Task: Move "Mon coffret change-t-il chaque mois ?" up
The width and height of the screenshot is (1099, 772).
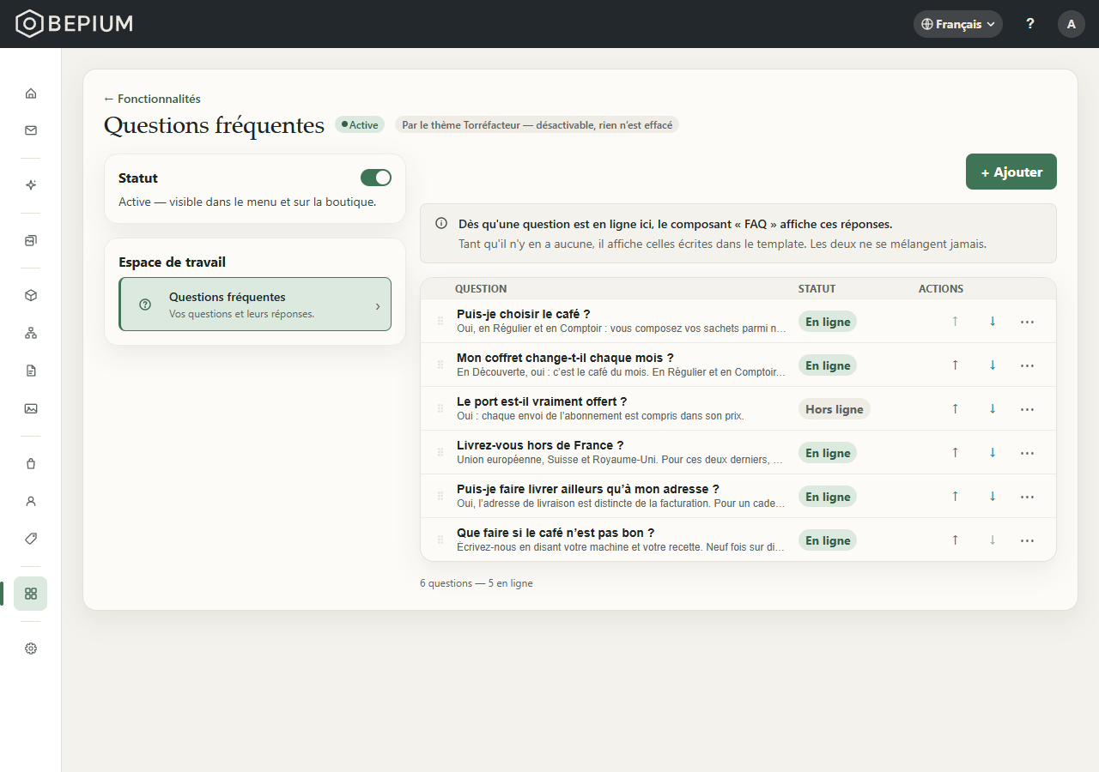Action: (x=955, y=365)
